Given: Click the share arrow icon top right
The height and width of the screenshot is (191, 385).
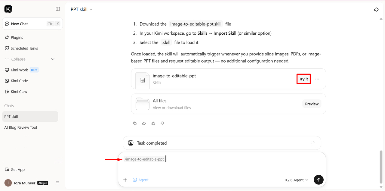Looking at the screenshot, I should (x=376, y=10).
